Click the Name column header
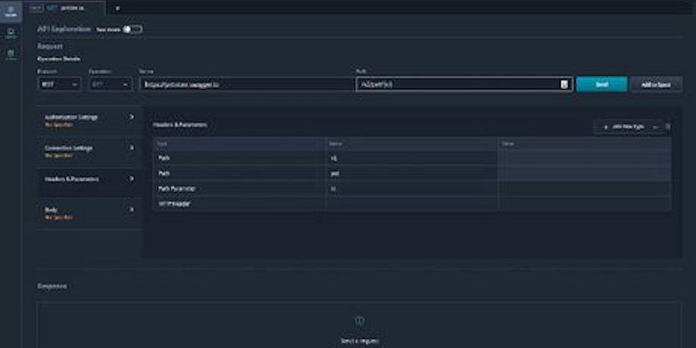Image resolution: width=696 pixels, height=348 pixels. point(412,144)
